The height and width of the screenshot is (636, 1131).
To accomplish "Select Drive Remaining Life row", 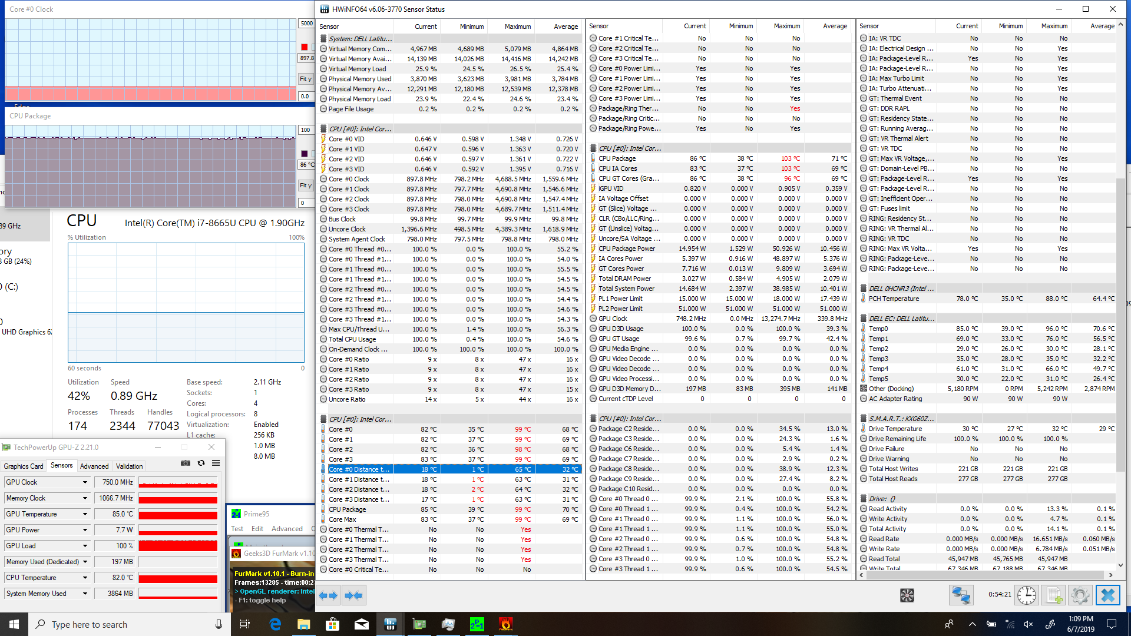I will (987, 439).
